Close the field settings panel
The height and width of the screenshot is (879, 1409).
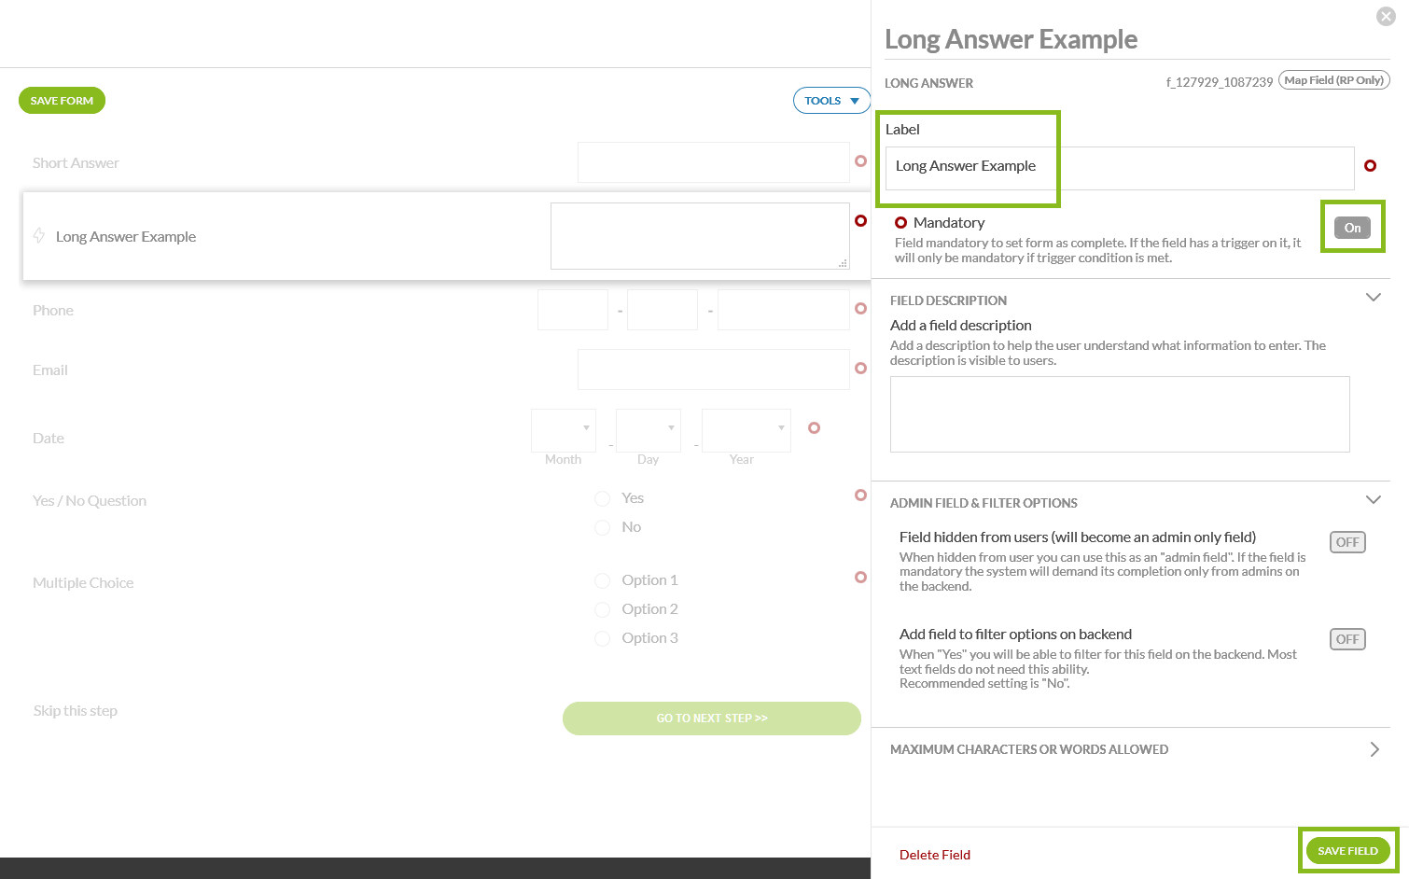click(x=1386, y=16)
